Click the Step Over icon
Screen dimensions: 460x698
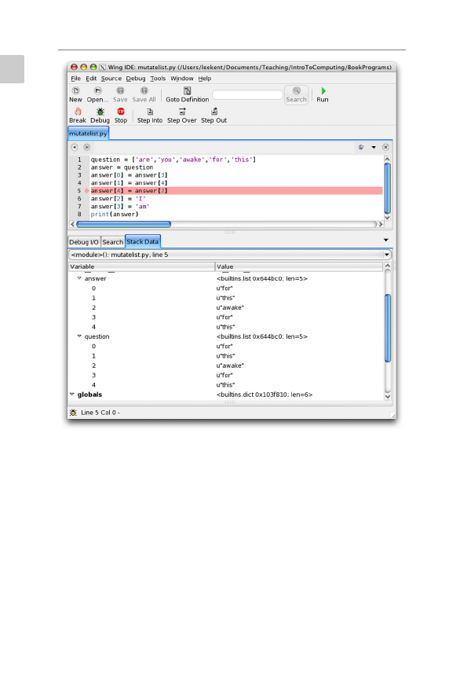point(182,112)
